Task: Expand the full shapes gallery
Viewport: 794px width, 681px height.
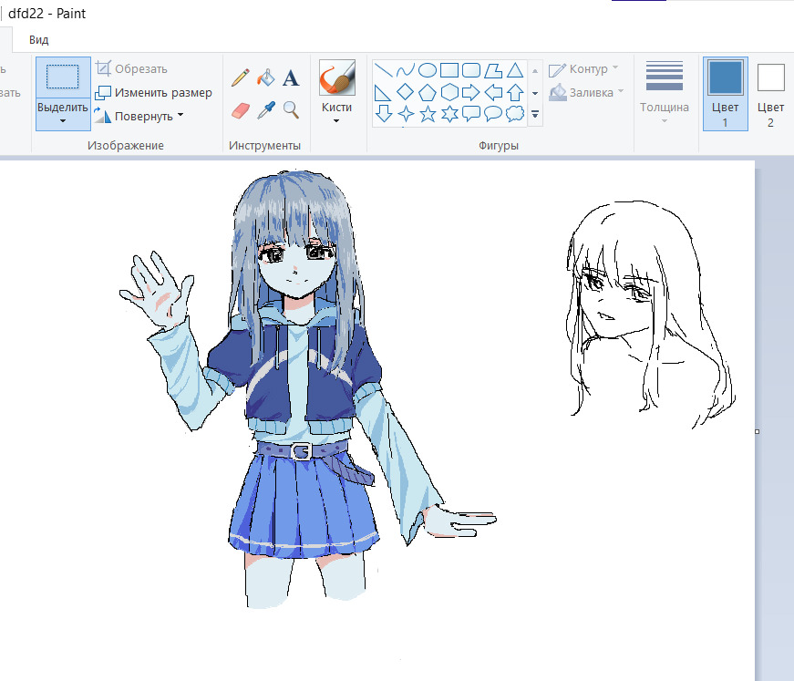Action: coord(535,115)
